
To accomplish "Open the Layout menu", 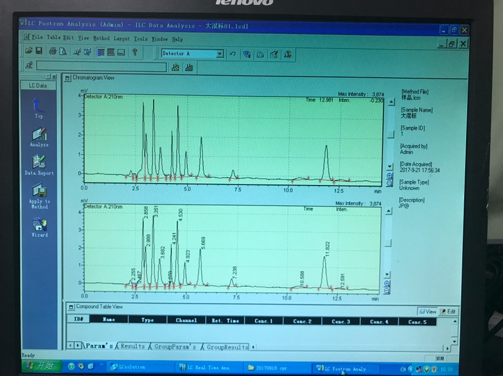I will [121, 38].
